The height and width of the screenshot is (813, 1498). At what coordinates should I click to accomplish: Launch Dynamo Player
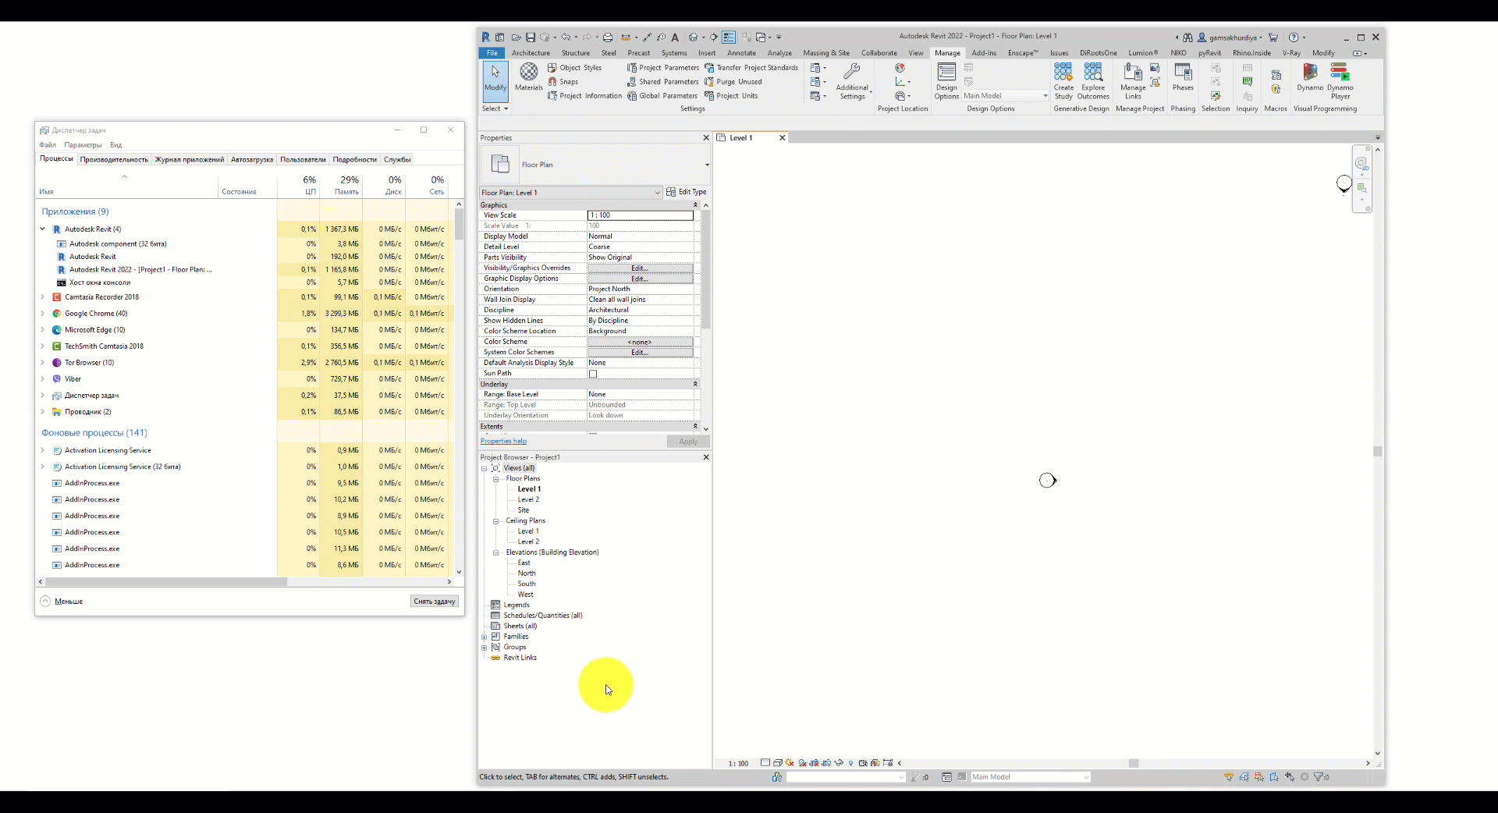1340,81
